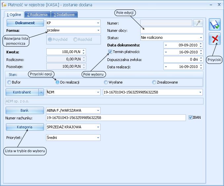Click the save (floppy disk) icon button
The width and height of the screenshot is (224, 186).
[x=215, y=25]
